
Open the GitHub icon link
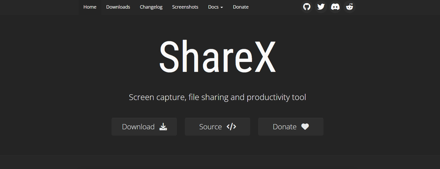307,7
